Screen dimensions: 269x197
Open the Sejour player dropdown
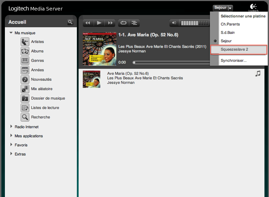(x=223, y=8)
